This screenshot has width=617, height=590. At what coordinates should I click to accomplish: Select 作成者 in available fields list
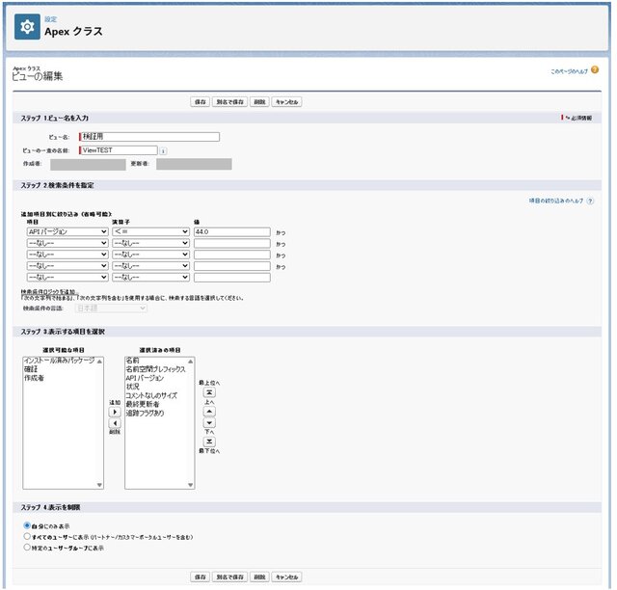[35, 378]
